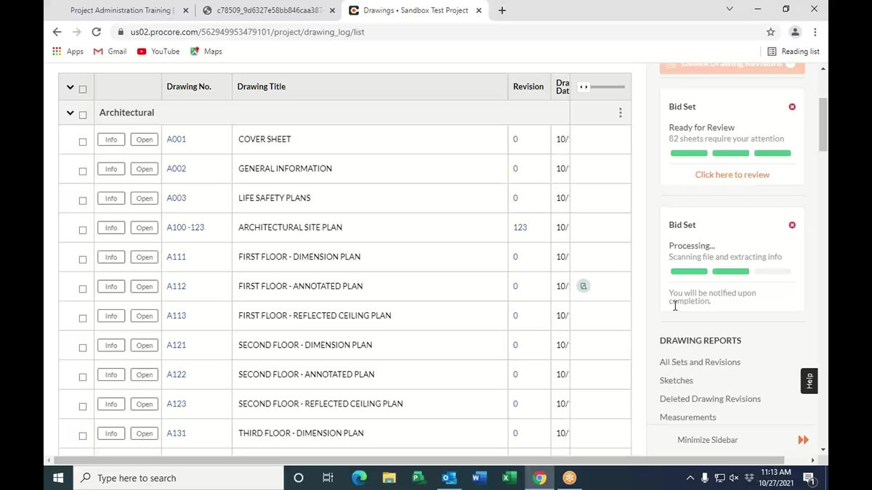Click Open button for A003
Viewport: 872px width, 490px height.
[x=145, y=198]
